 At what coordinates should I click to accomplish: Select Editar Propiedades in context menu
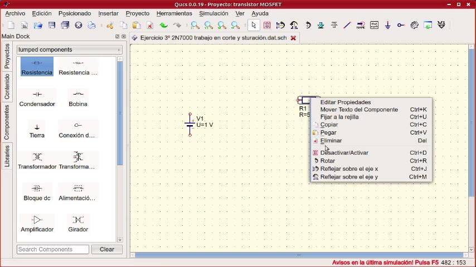coord(345,102)
